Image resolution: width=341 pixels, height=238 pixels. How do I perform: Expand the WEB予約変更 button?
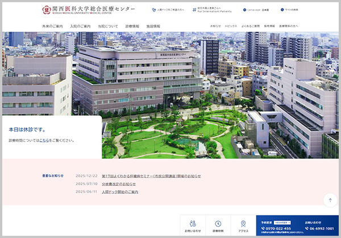(283, 223)
